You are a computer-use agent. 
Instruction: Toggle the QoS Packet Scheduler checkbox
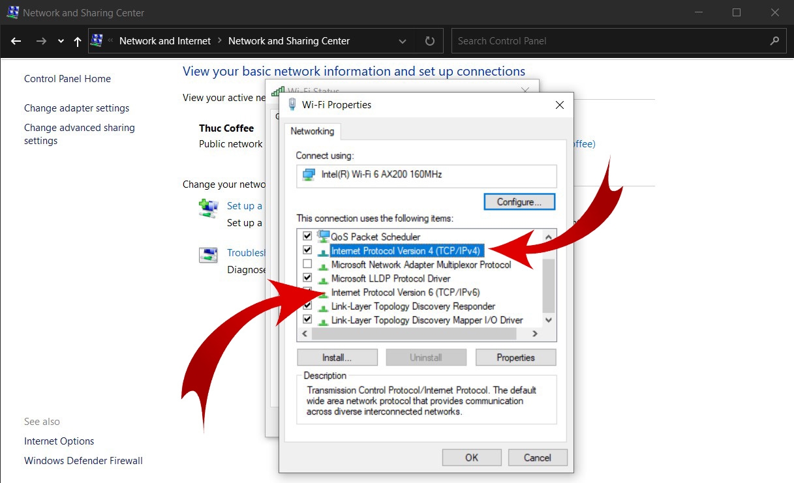(x=307, y=236)
